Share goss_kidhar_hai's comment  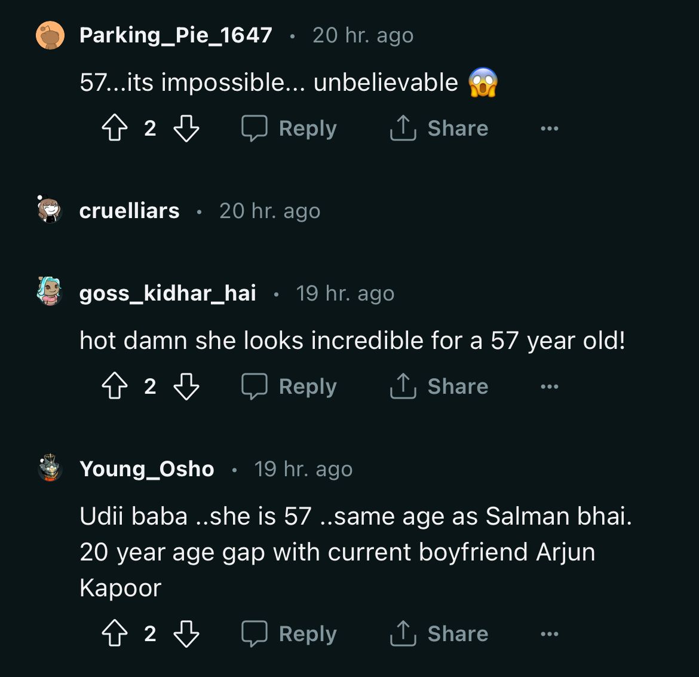439,387
